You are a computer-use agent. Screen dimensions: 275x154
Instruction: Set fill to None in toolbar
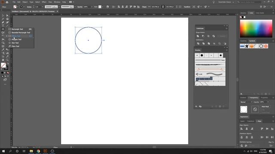8,73
